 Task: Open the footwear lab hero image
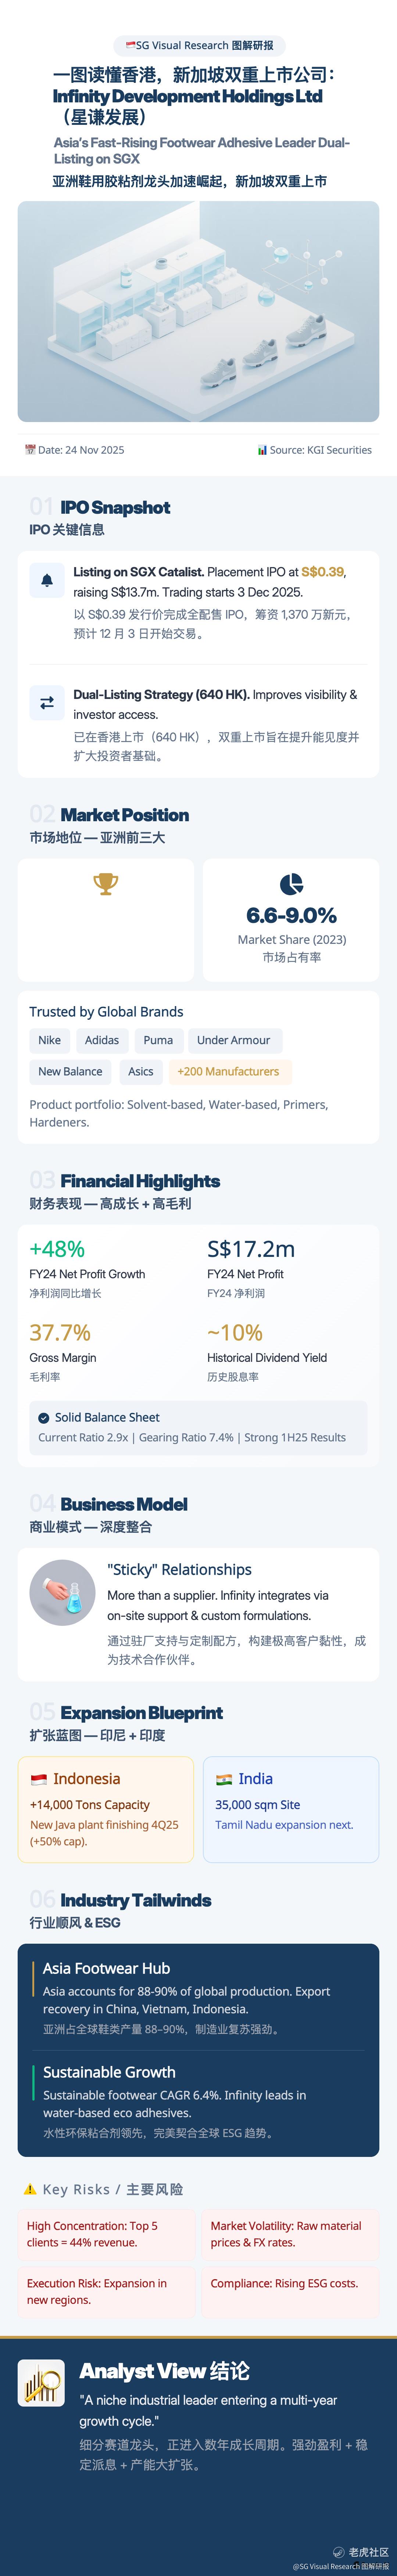(198, 311)
